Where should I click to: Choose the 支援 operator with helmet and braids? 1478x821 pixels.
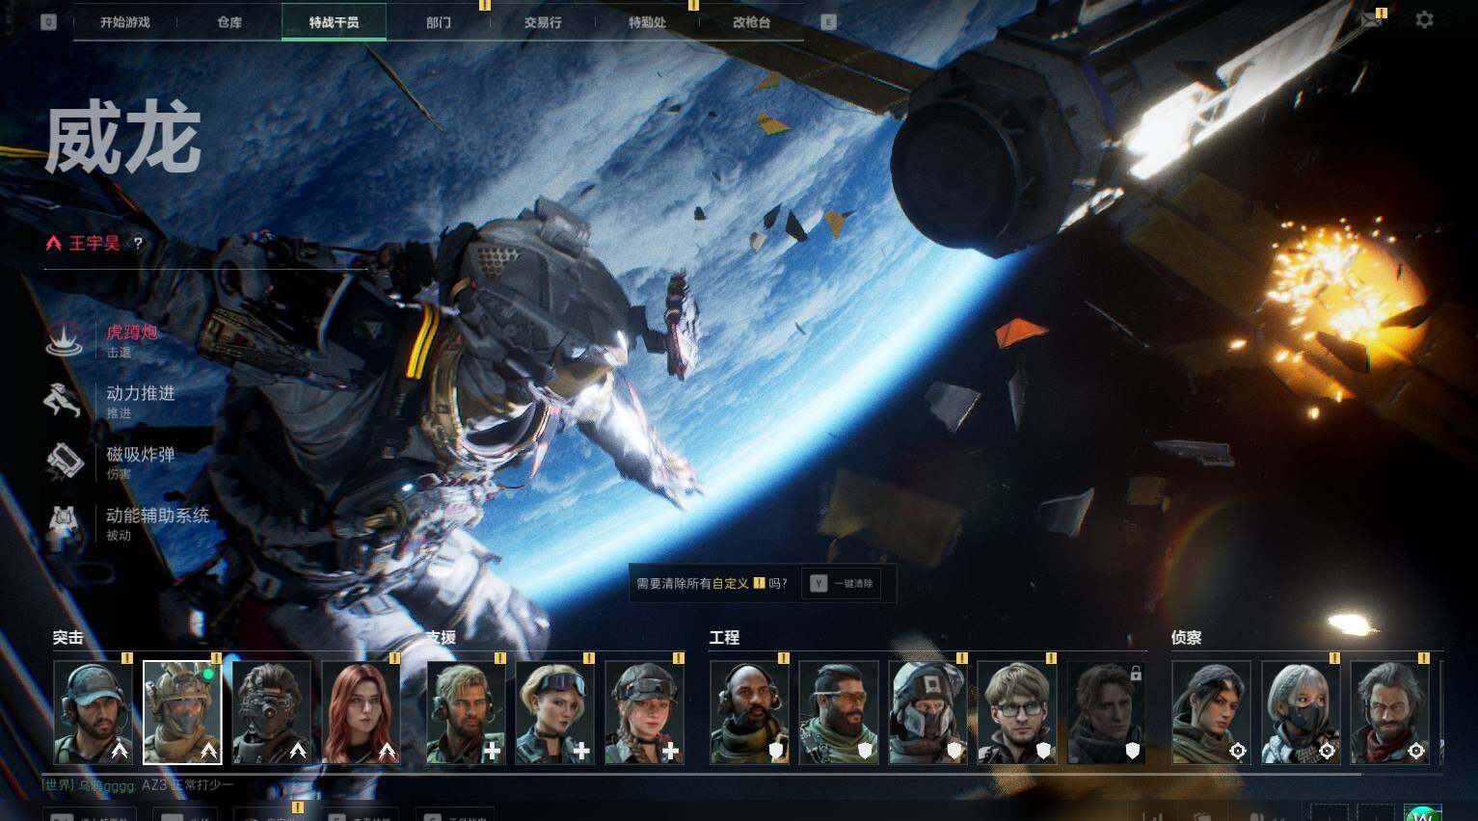(644, 712)
